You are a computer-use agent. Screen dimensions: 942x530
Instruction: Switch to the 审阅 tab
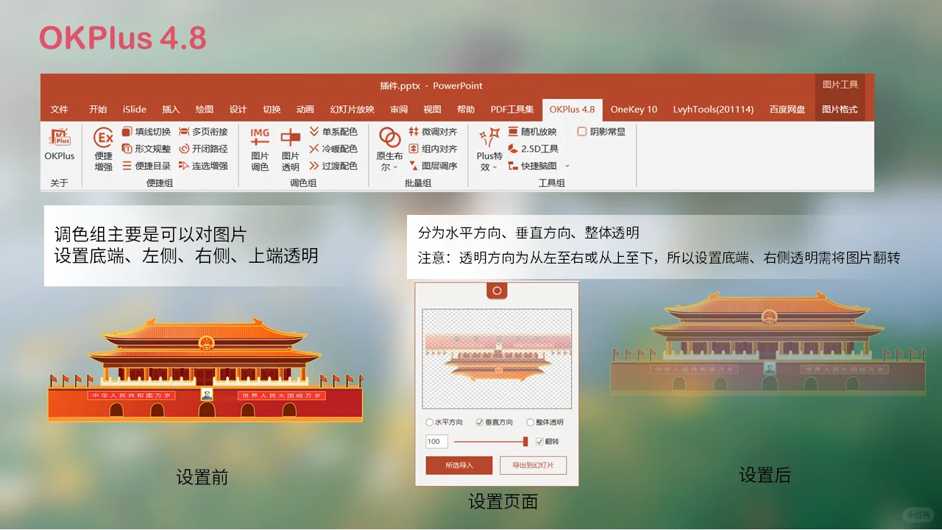point(399,110)
